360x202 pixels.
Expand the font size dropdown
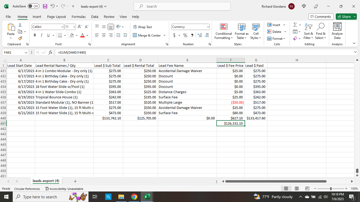coord(74,27)
